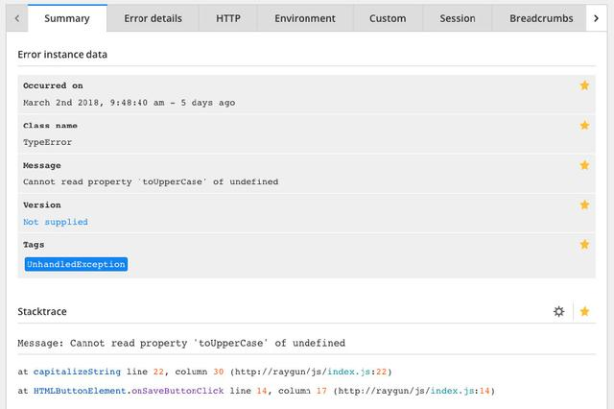
Task: Click the star beside Version
Action: [x=584, y=204]
